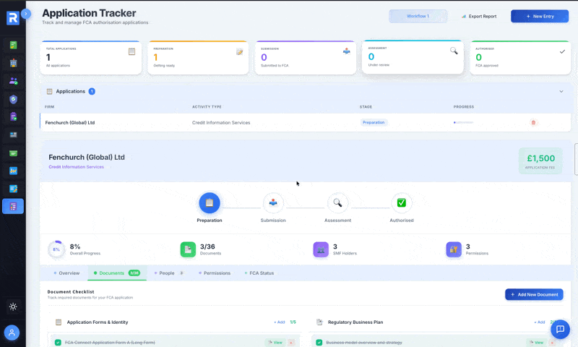578x347 pixels.
Task: Click the purple SMF Holders icon
Action: tap(321, 249)
